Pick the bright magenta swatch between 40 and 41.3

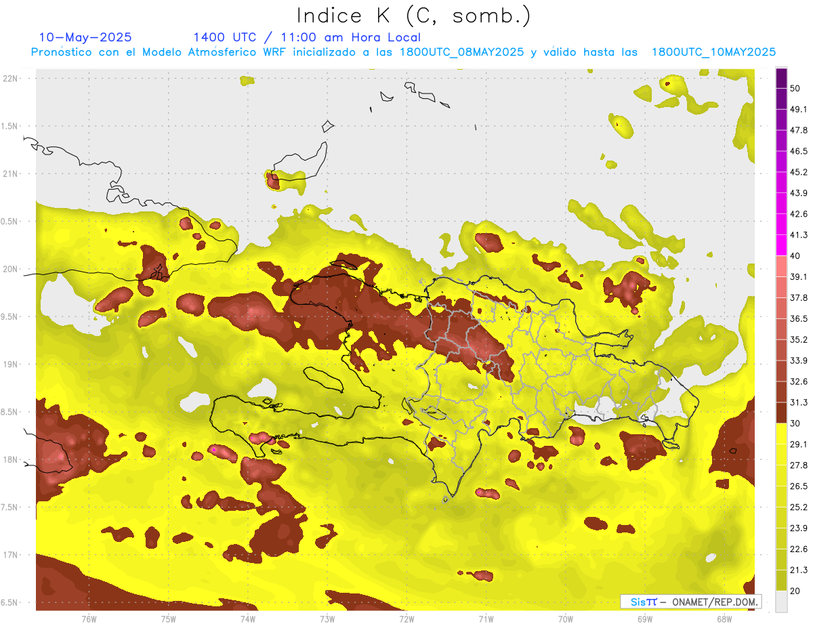pos(781,245)
